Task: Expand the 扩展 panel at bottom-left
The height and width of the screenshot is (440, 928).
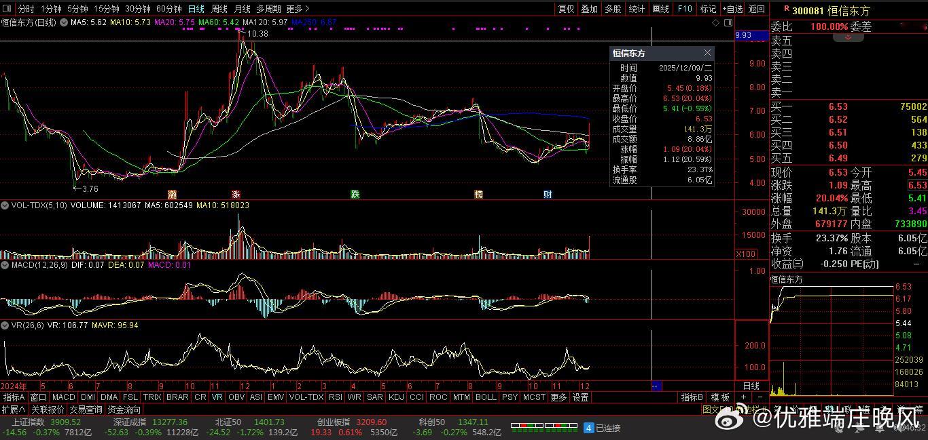Action: coord(14,409)
